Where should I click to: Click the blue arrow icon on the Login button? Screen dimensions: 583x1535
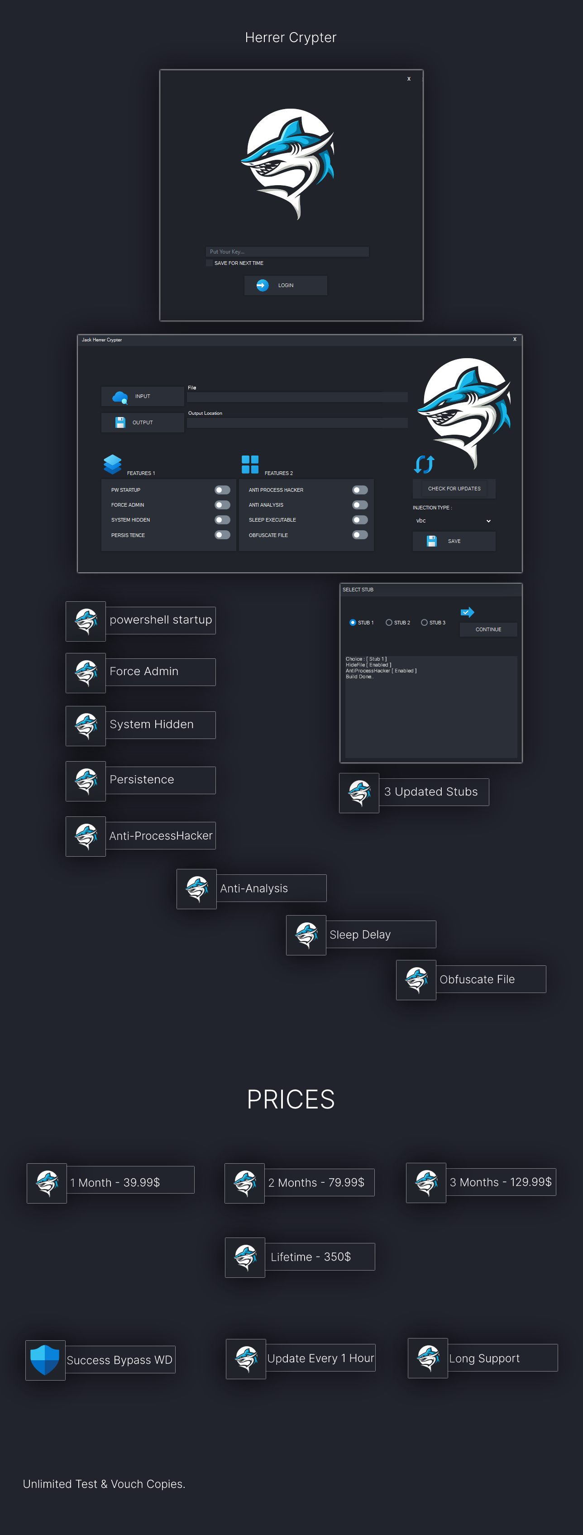[262, 285]
